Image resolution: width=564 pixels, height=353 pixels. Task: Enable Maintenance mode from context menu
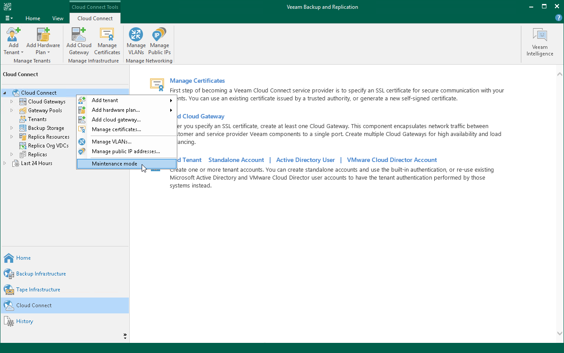point(127,164)
